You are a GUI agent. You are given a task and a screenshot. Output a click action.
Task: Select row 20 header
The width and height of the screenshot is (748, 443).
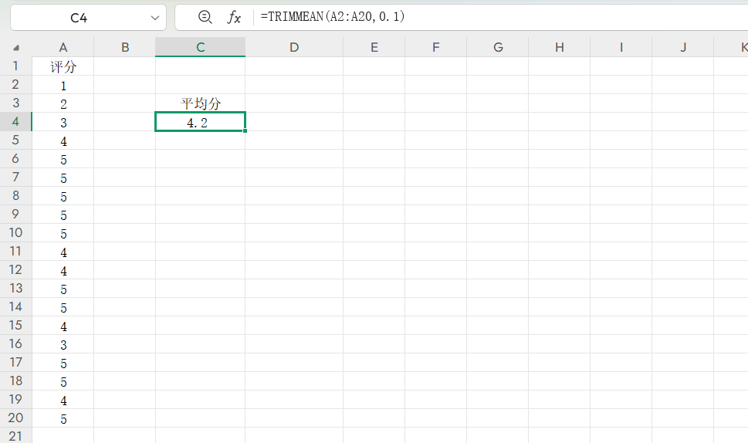16,418
